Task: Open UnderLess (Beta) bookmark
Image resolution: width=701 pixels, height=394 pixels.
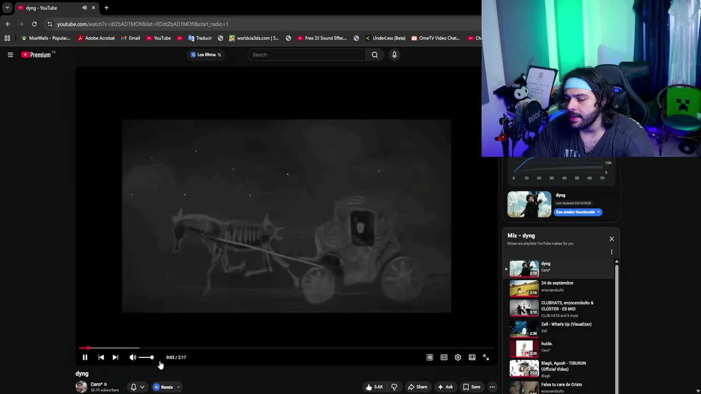Action: pyautogui.click(x=385, y=38)
